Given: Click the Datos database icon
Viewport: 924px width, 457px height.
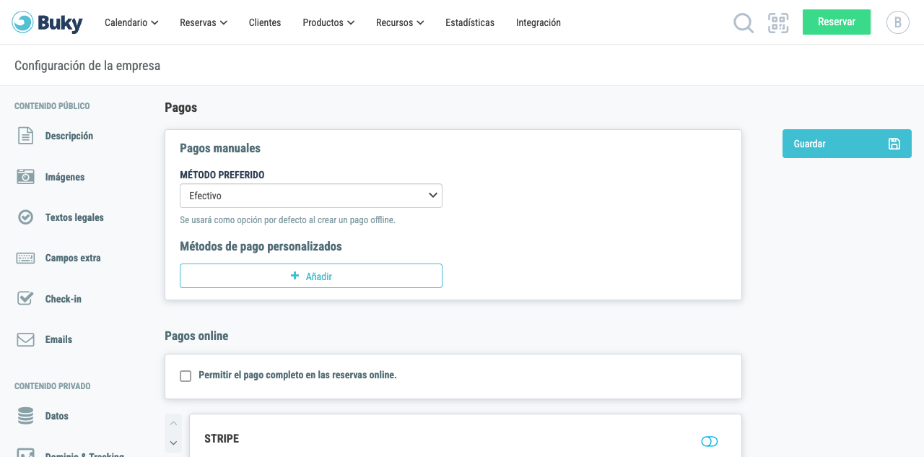Looking at the screenshot, I should (x=26, y=416).
